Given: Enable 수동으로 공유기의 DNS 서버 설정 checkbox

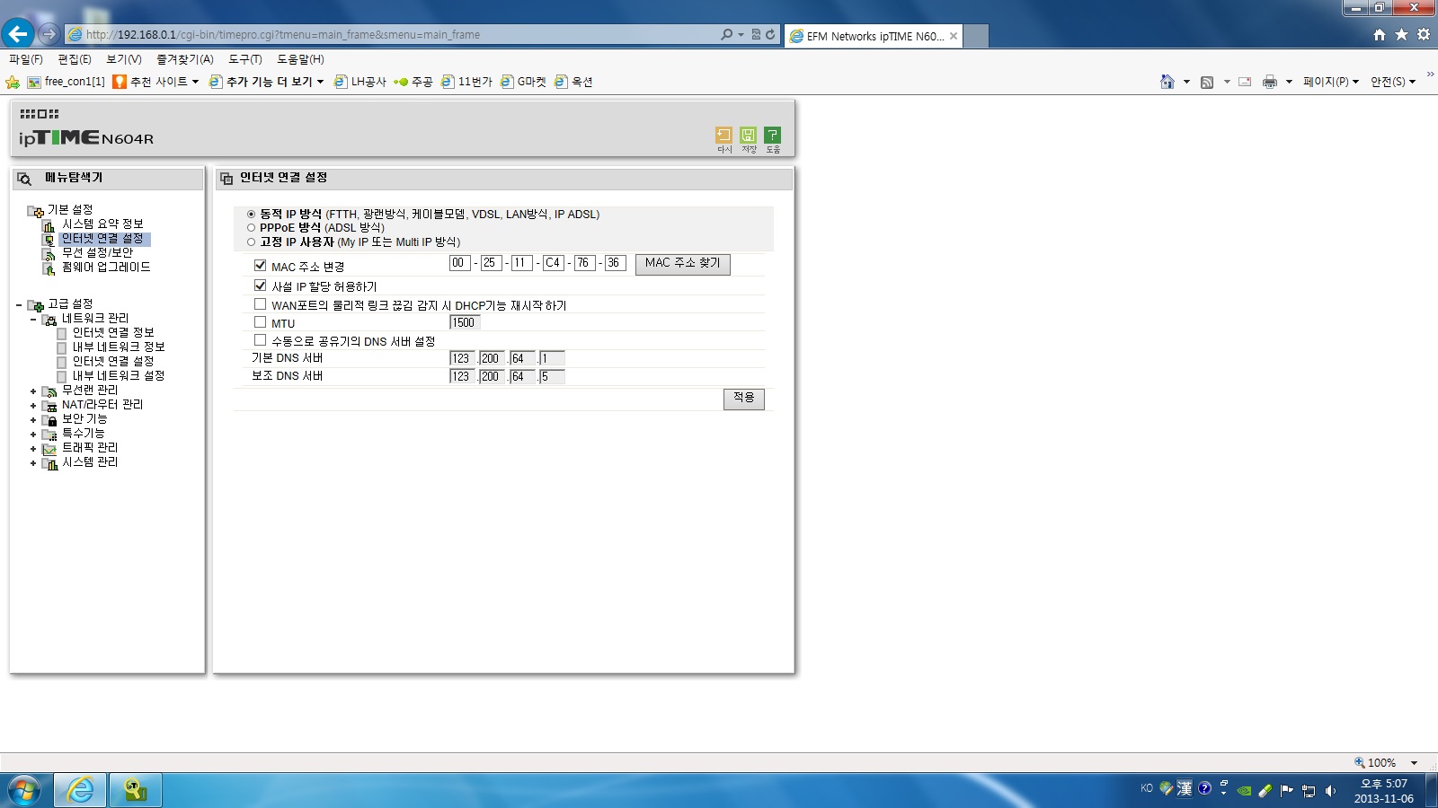Looking at the screenshot, I should click(x=260, y=340).
